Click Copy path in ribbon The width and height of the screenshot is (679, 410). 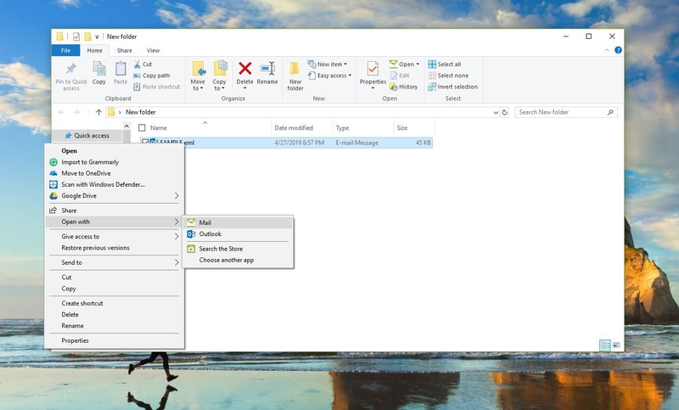tap(152, 76)
